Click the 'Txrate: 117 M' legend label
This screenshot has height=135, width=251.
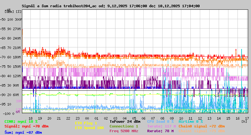162,126
